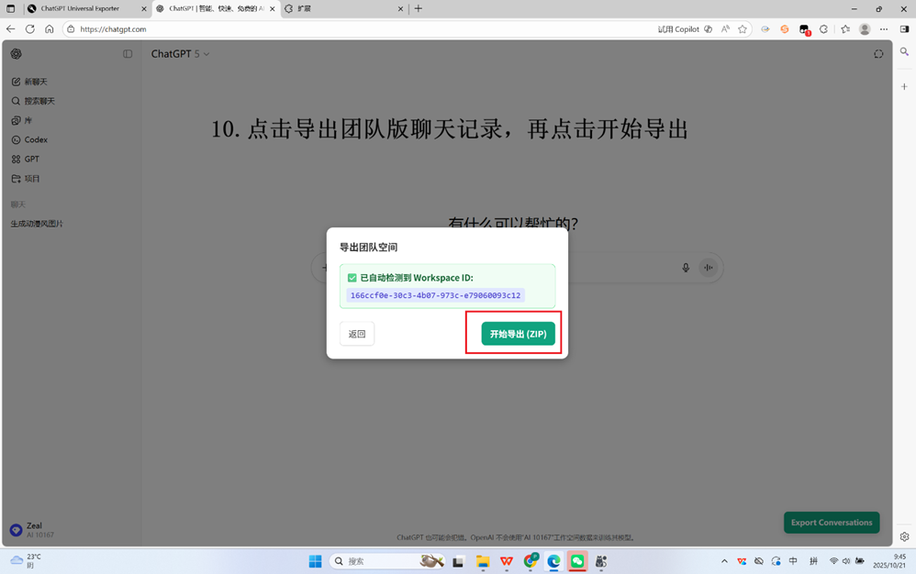Click the Export Conversations button
The width and height of the screenshot is (916, 574).
[x=831, y=522]
